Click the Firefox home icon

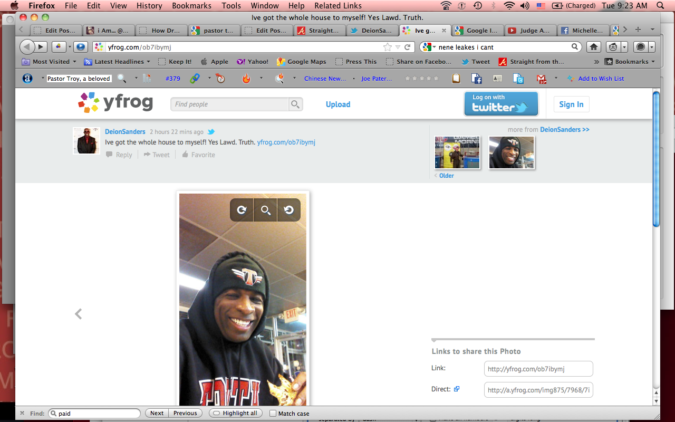point(594,47)
